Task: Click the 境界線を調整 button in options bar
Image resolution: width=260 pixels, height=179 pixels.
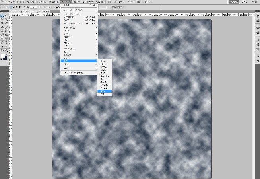Action: tap(117, 7)
